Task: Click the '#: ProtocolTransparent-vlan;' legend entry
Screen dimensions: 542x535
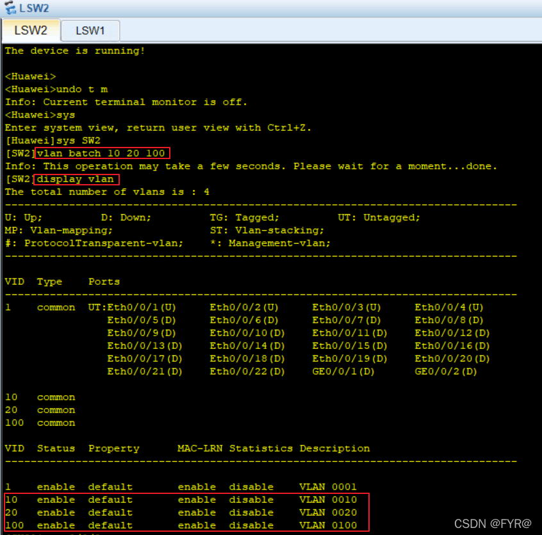Action: coord(94,243)
